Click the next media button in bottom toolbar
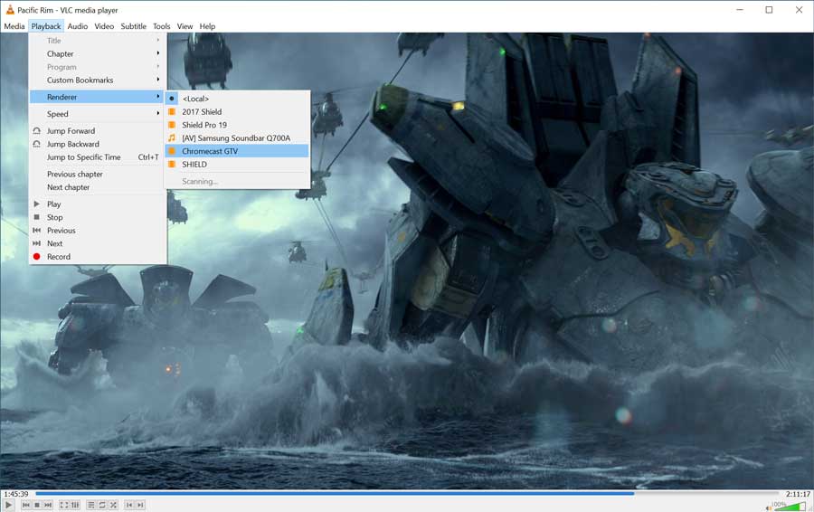 48,505
